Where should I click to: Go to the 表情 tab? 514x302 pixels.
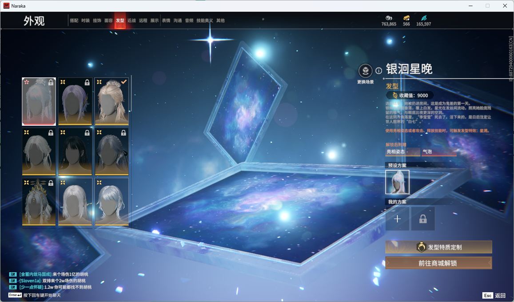(x=166, y=20)
